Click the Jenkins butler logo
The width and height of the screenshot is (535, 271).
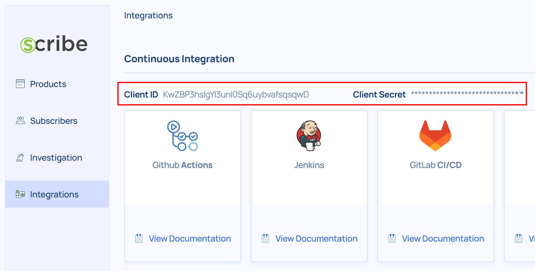point(309,135)
